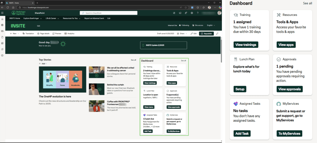Open the INSITE Update 2/2025 banner button

click(163, 45)
